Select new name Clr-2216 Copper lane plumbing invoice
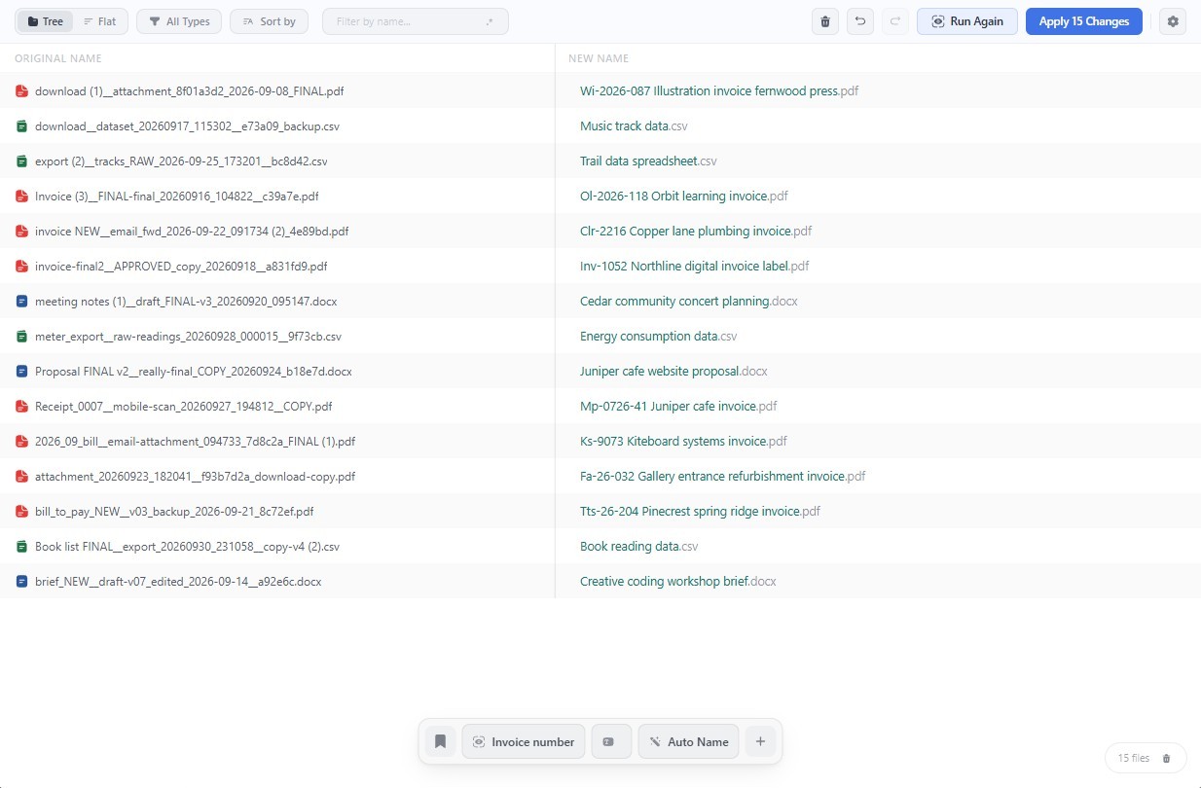1201x788 pixels. pos(696,232)
